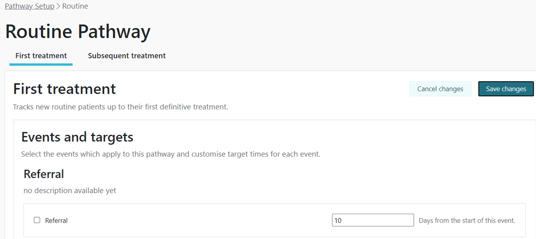Switch to the First treatment tab
The image size is (536, 239).
41,56
